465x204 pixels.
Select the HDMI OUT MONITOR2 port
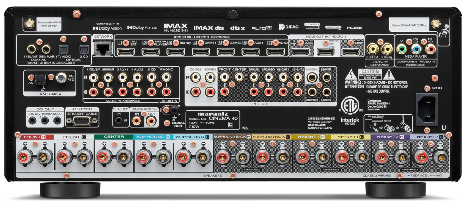[351, 52]
